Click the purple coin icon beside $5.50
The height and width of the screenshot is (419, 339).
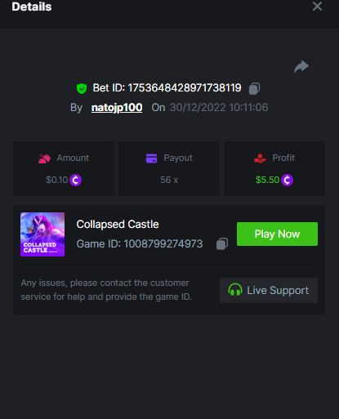pyautogui.click(x=287, y=180)
